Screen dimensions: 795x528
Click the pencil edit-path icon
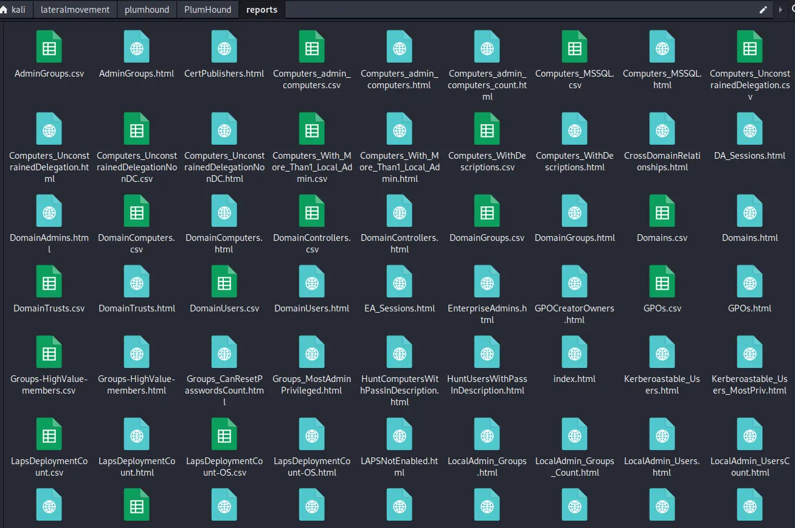coord(763,10)
